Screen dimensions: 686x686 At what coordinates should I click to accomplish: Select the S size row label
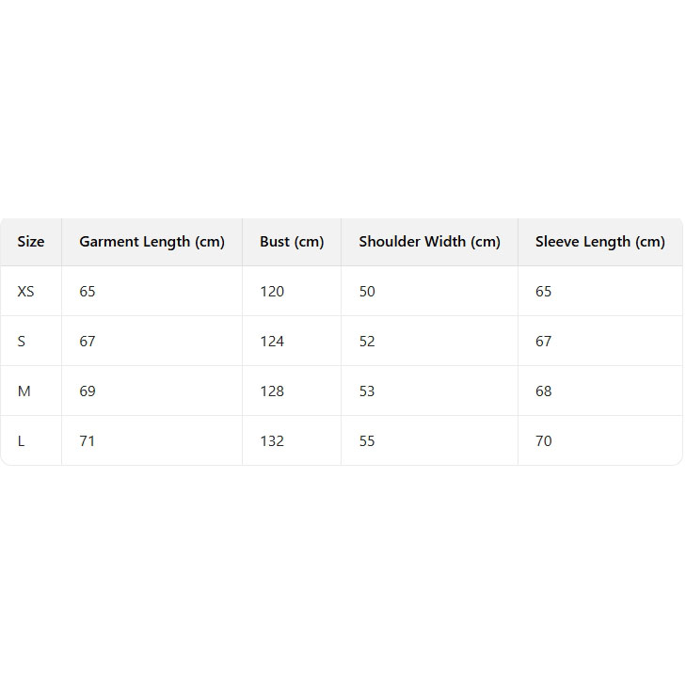point(22,342)
